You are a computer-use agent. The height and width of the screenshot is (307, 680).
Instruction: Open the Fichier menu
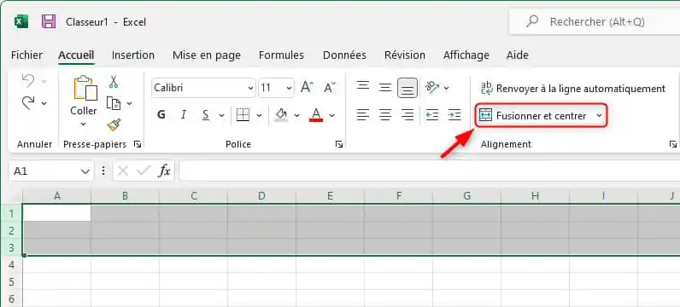coord(26,55)
